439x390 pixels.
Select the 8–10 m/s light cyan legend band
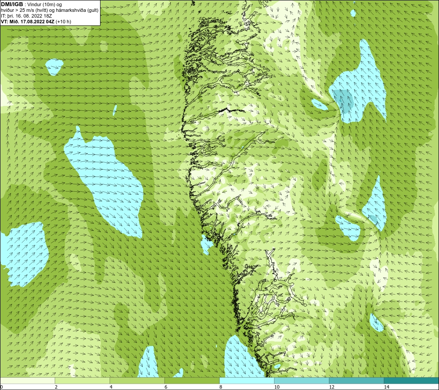click(x=247, y=380)
